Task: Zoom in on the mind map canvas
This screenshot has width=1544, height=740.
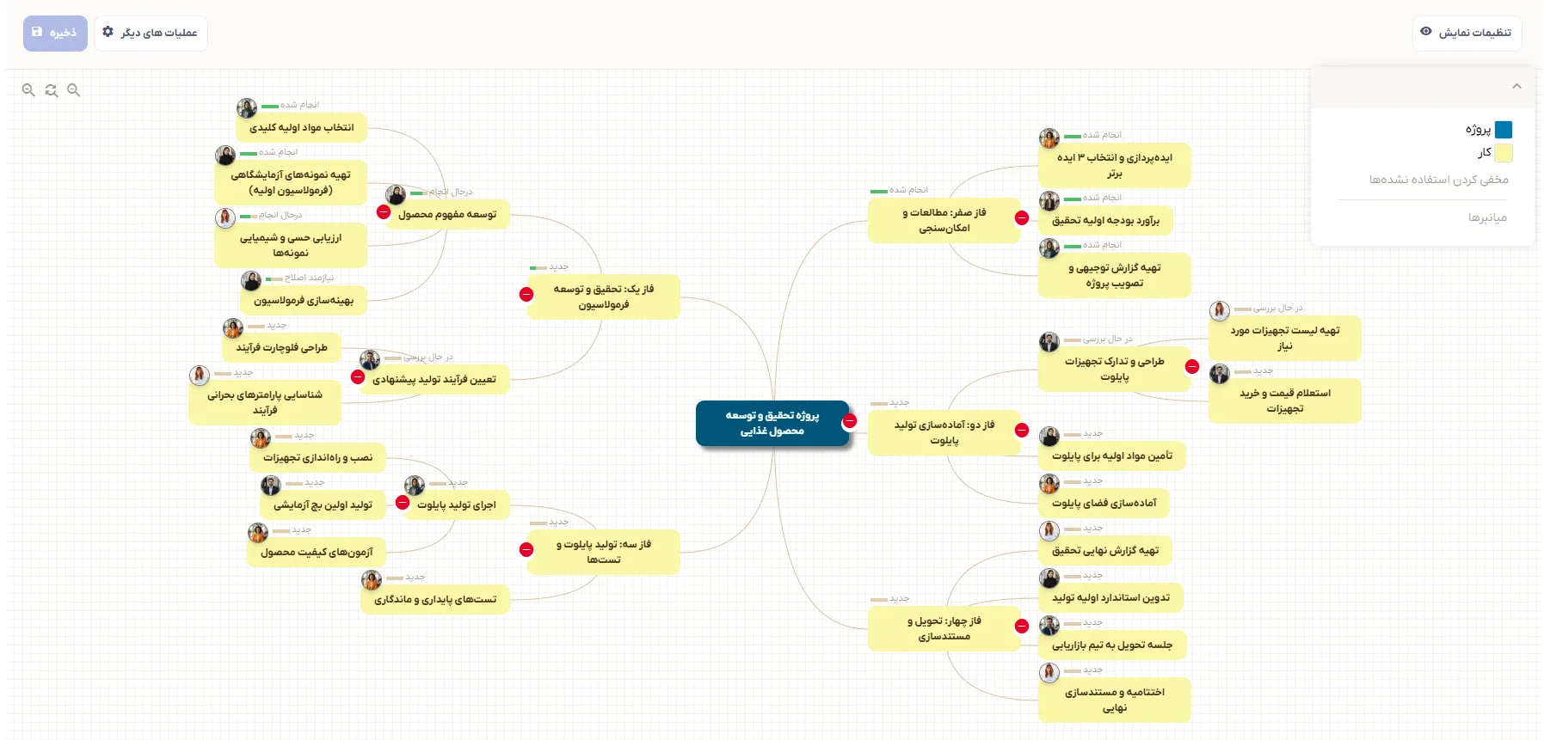Action: click(x=28, y=90)
